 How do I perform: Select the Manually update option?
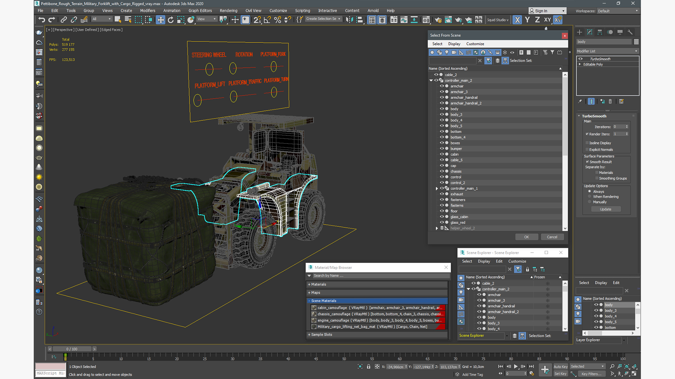(x=590, y=202)
